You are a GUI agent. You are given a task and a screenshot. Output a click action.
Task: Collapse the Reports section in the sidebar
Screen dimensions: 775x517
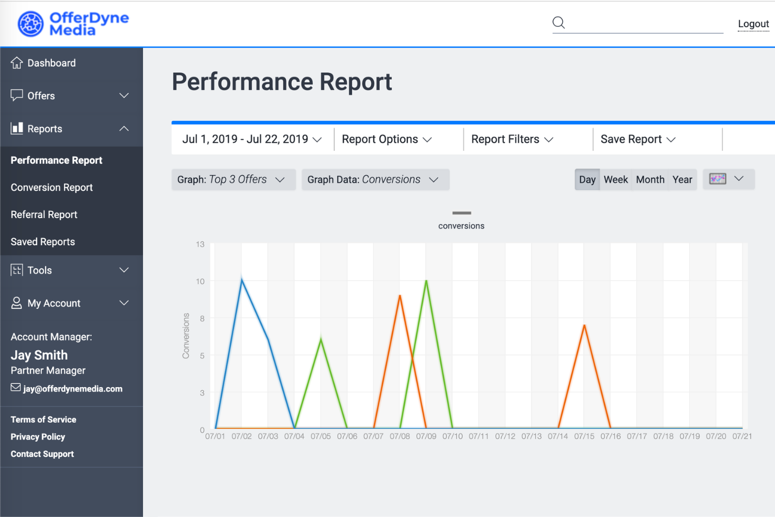124,128
